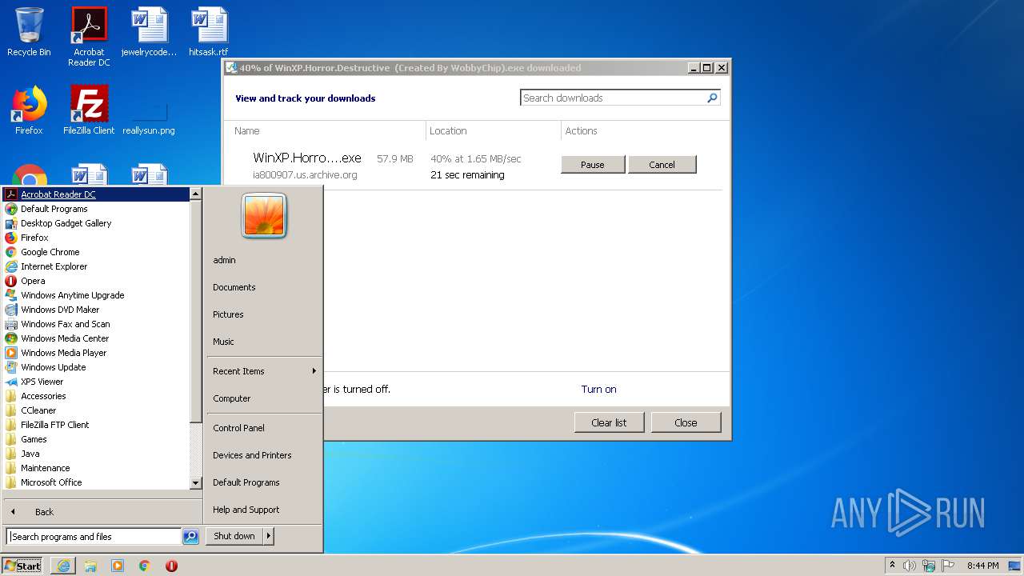Open Windows Fax and Scan entry

(96, 324)
